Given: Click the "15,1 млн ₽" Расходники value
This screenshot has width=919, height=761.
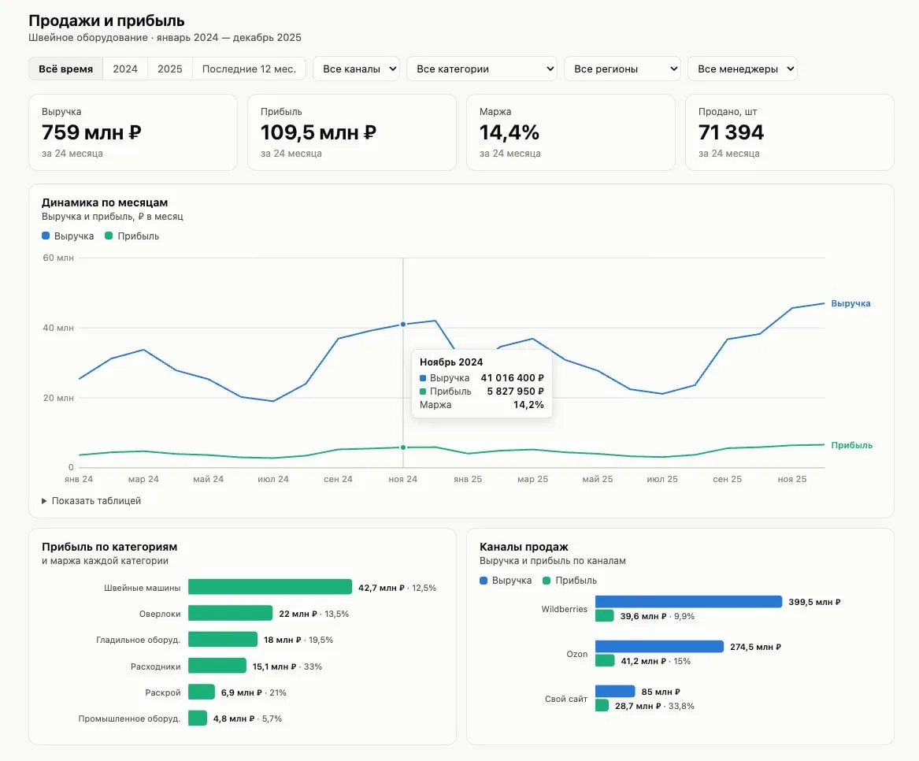Looking at the screenshot, I should tap(274, 666).
